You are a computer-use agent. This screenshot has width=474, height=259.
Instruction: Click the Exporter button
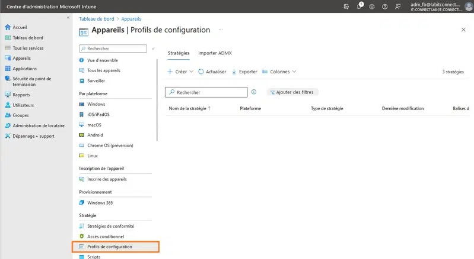244,72
